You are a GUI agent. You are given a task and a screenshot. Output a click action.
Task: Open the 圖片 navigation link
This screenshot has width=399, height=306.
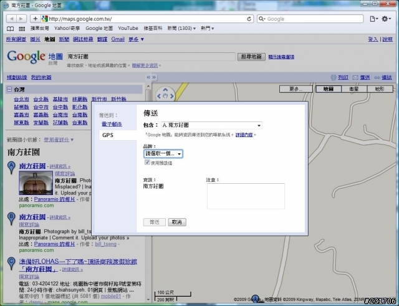tap(36, 39)
